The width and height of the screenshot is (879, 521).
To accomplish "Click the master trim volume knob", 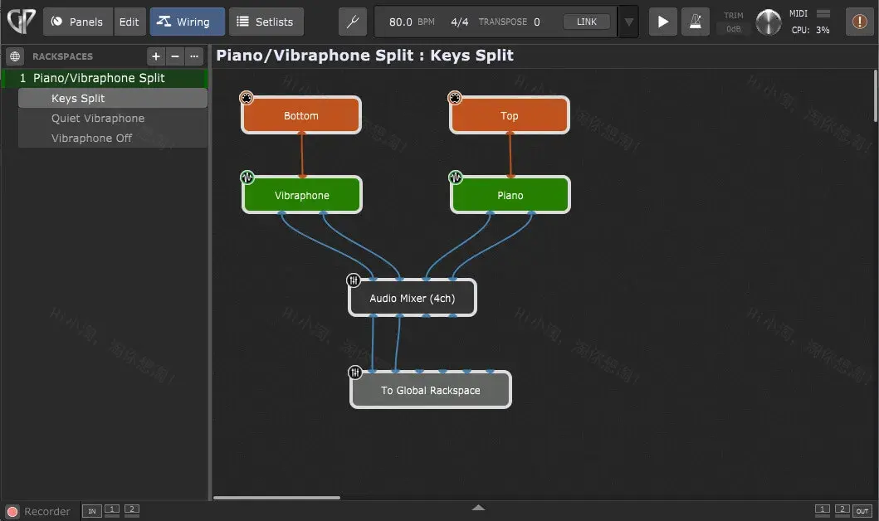I will tap(769, 22).
